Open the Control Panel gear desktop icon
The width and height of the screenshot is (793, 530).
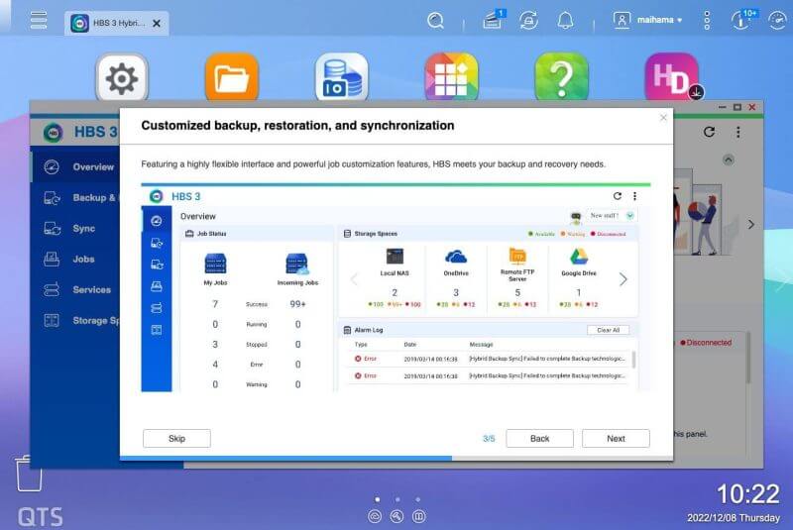(122, 78)
